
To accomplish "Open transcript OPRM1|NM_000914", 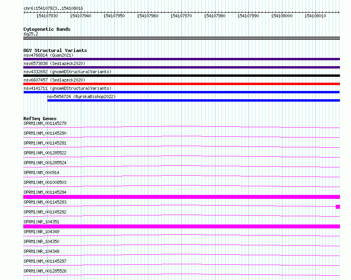I will [41, 172].
